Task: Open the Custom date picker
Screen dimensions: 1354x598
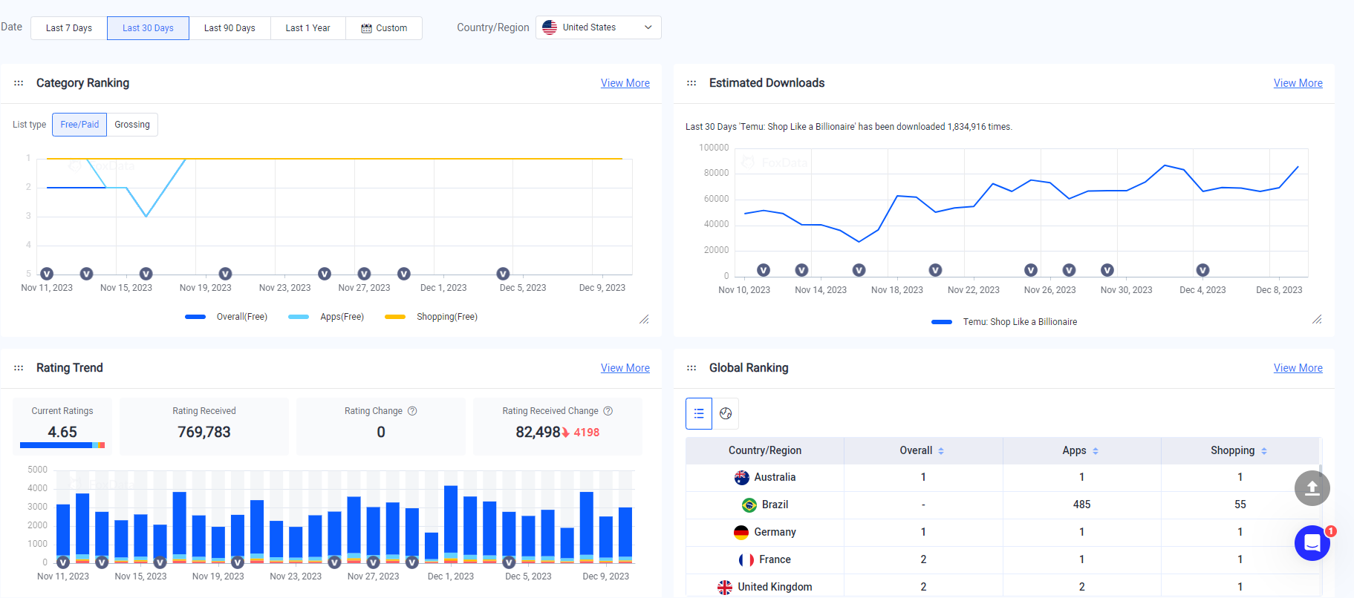Action: (x=384, y=28)
